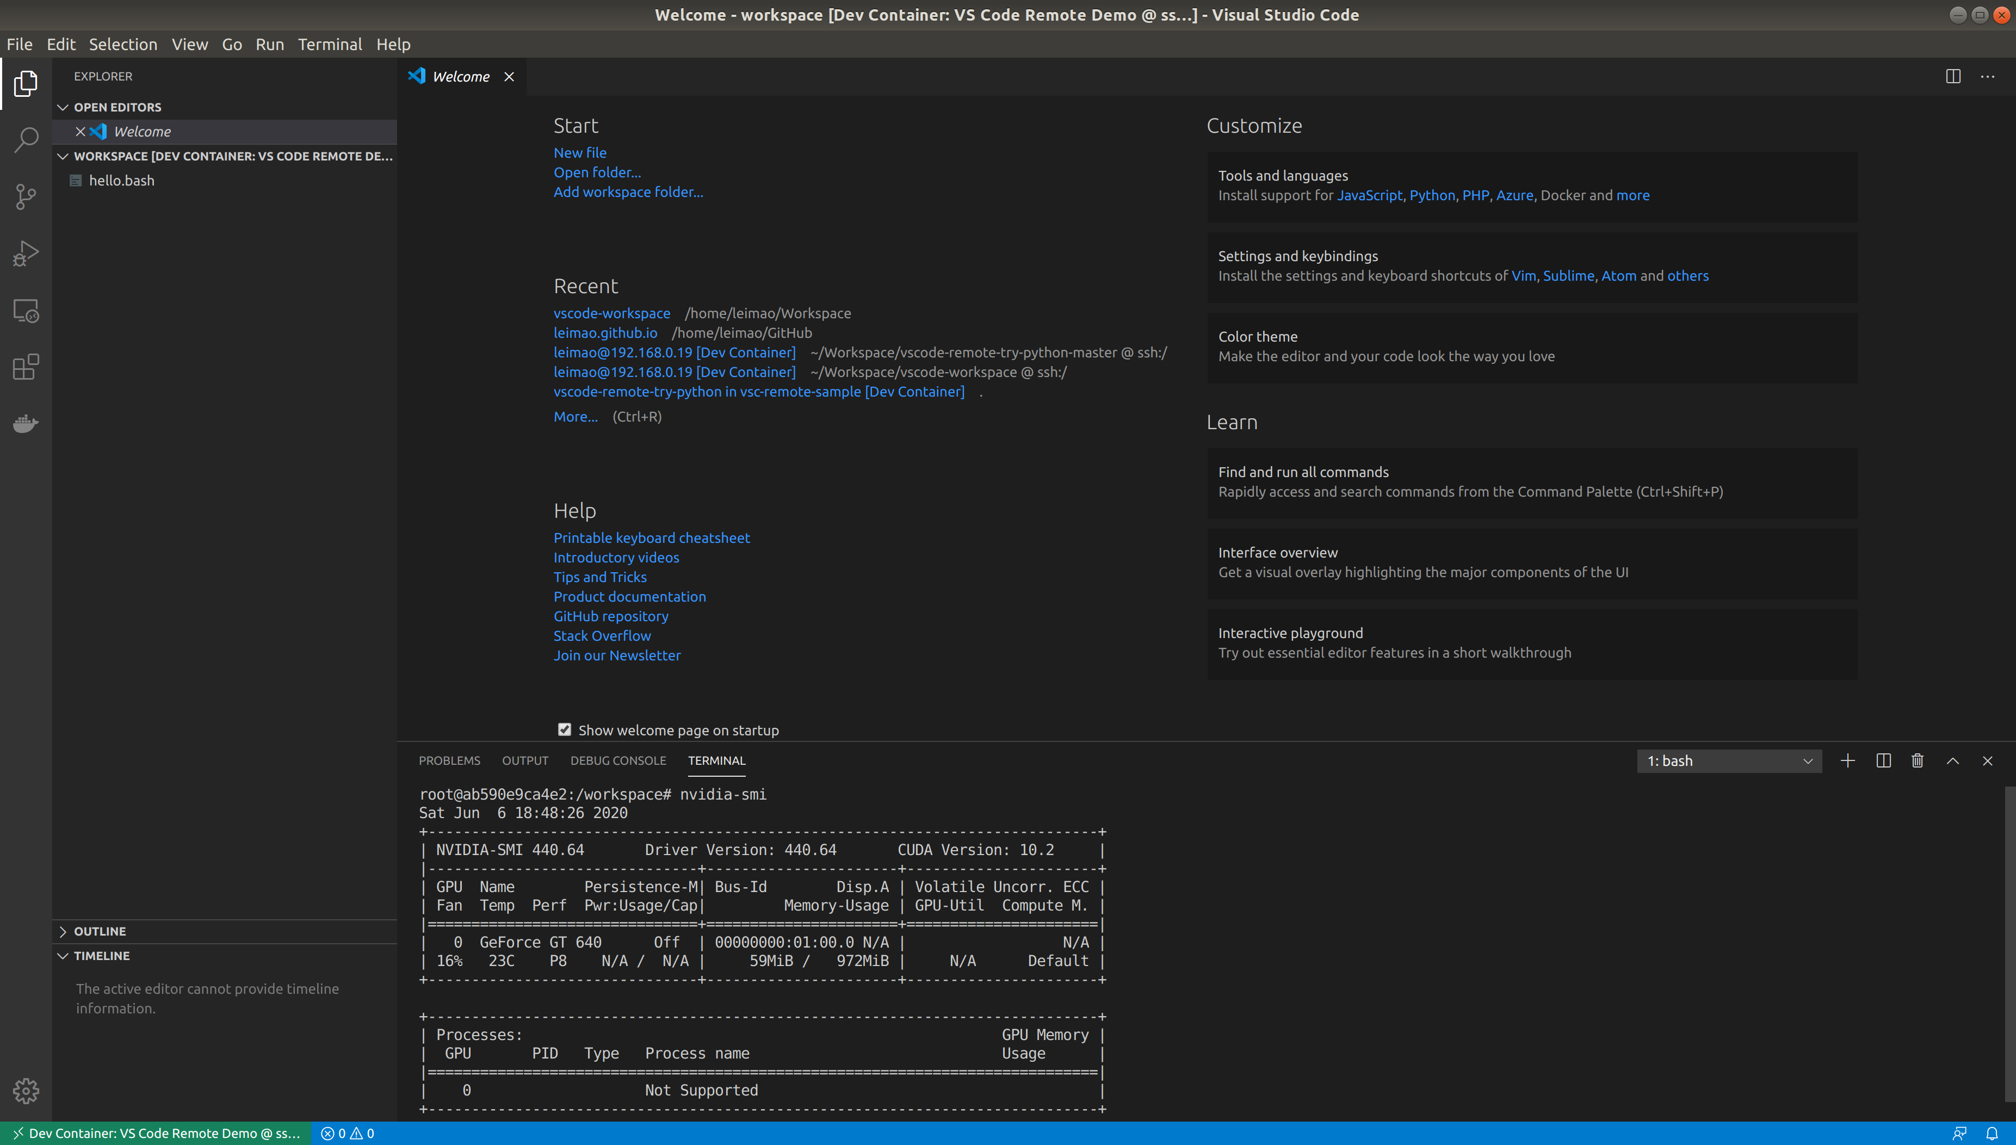Click the Dev Container remote indicator
The height and width of the screenshot is (1145, 2016).
(x=156, y=1133)
